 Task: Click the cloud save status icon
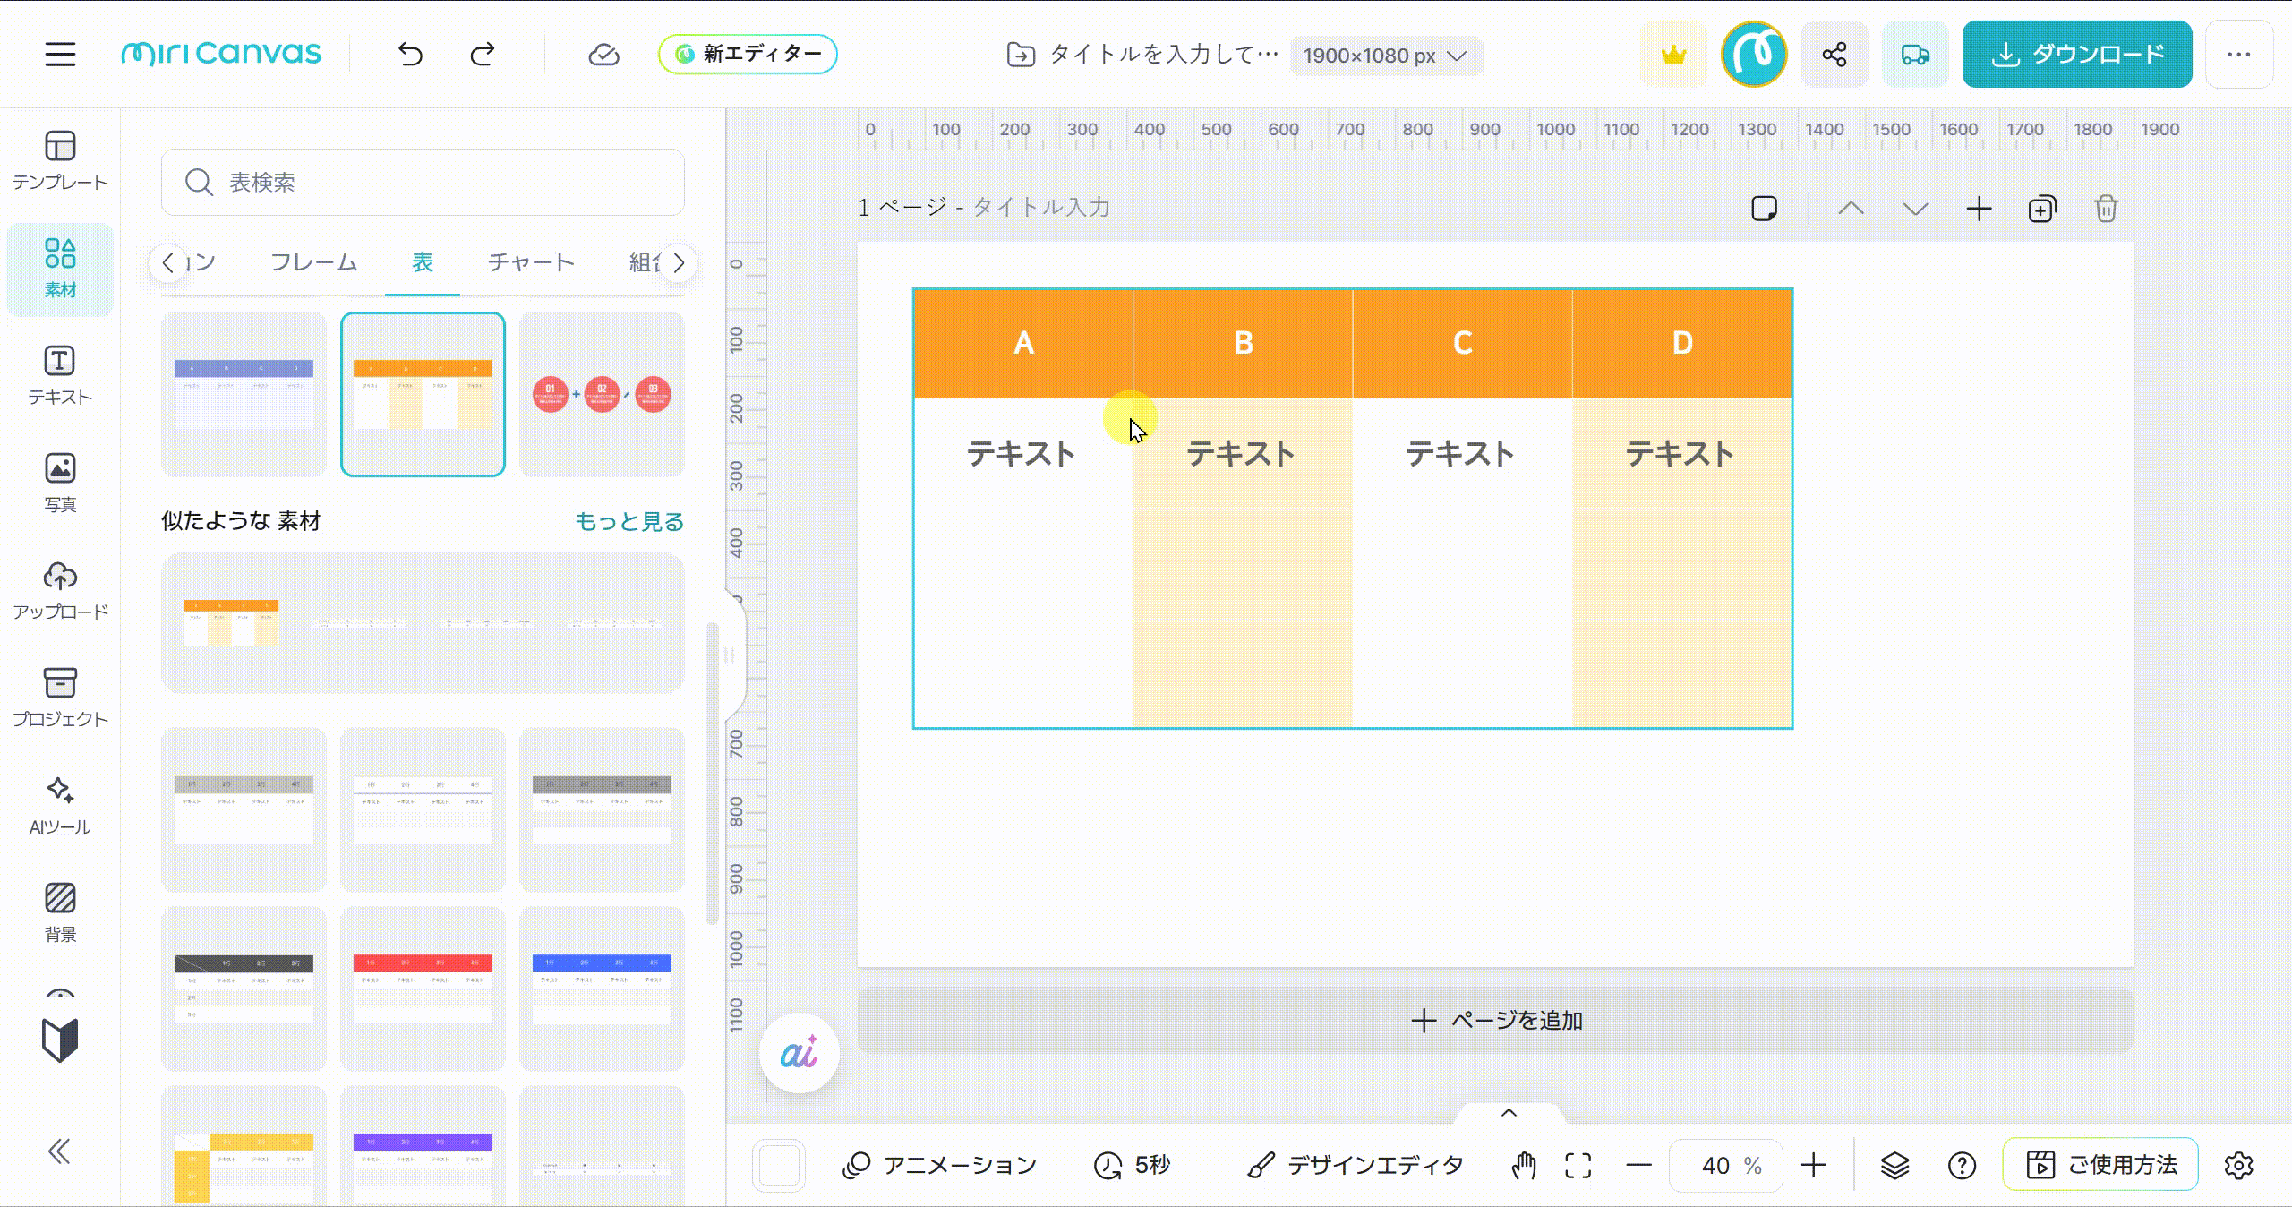tap(603, 55)
